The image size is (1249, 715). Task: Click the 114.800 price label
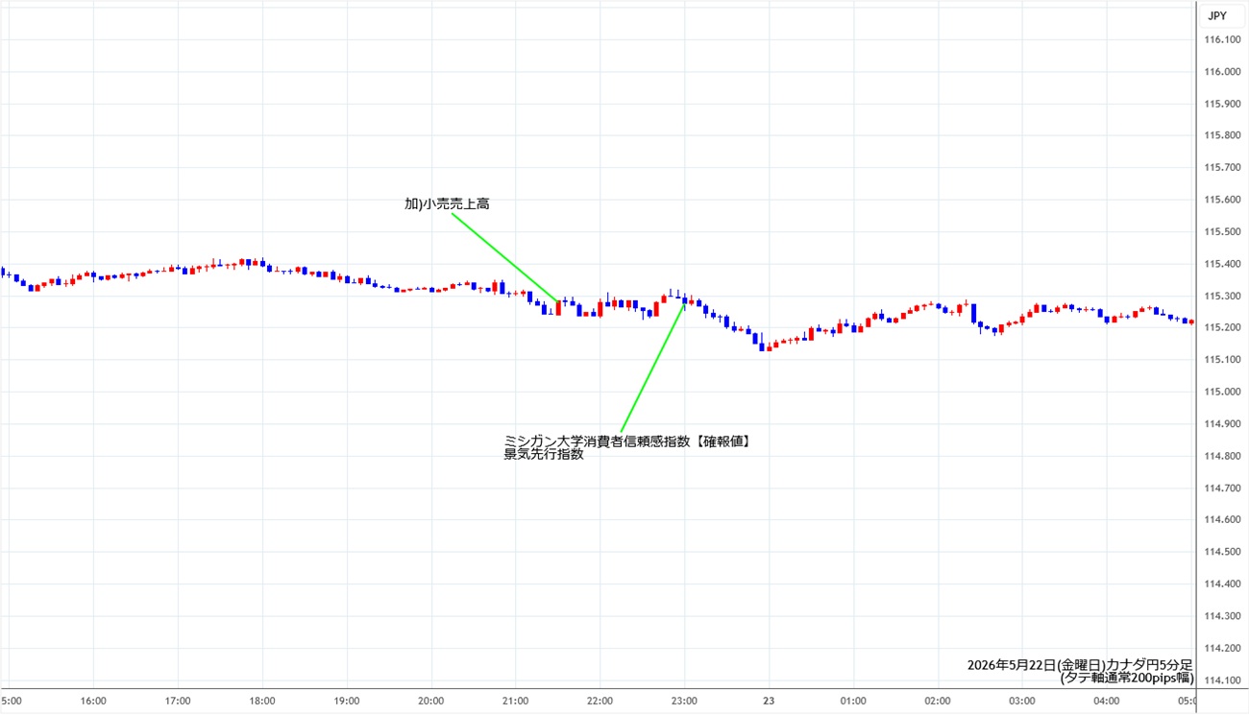click(1222, 456)
